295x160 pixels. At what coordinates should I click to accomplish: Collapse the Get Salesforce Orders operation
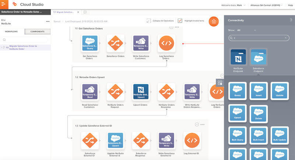[171, 27]
